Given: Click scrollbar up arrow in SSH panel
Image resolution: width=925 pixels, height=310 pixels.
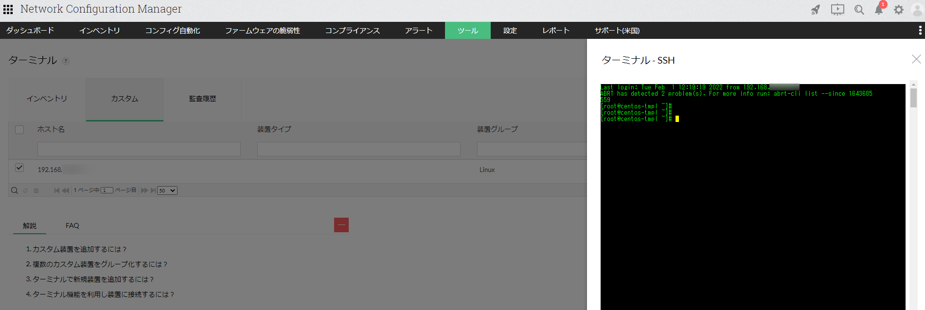Looking at the screenshot, I should (913, 85).
